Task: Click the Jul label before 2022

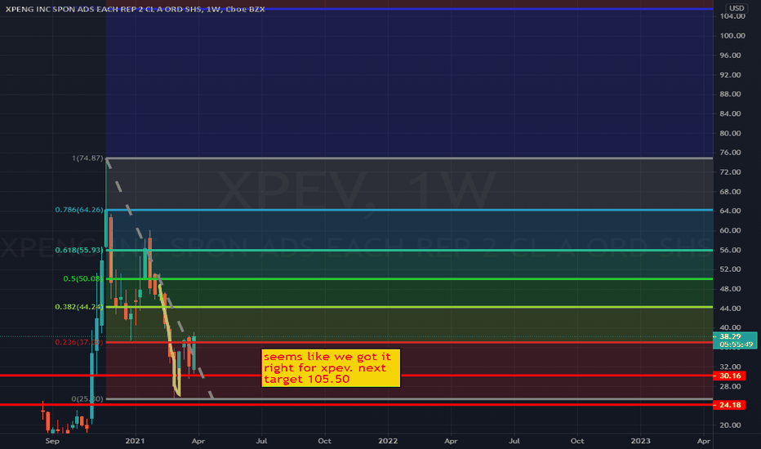Action: click(261, 441)
